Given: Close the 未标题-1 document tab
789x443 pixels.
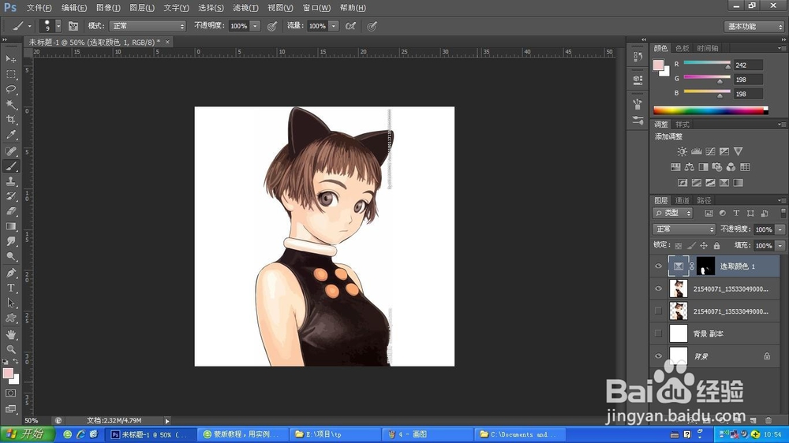Looking at the screenshot, I should [167, 42].
